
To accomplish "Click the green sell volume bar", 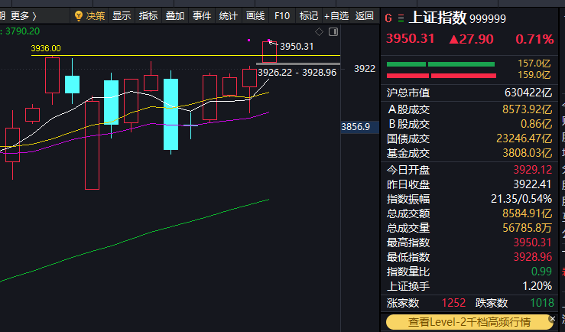I will point(440,64).
